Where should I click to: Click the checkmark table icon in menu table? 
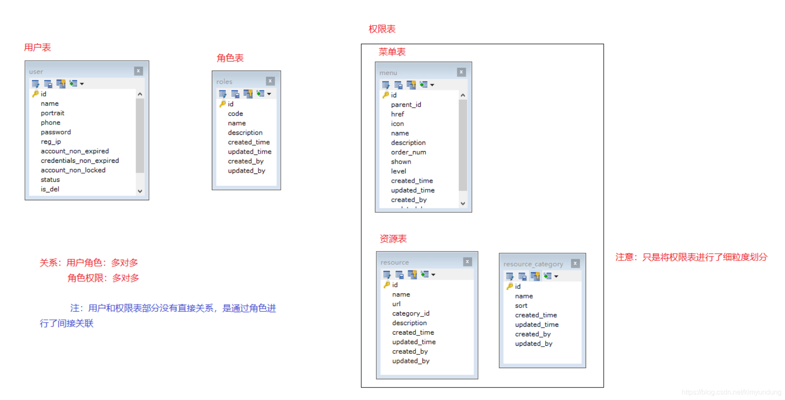tap(386, 85)
